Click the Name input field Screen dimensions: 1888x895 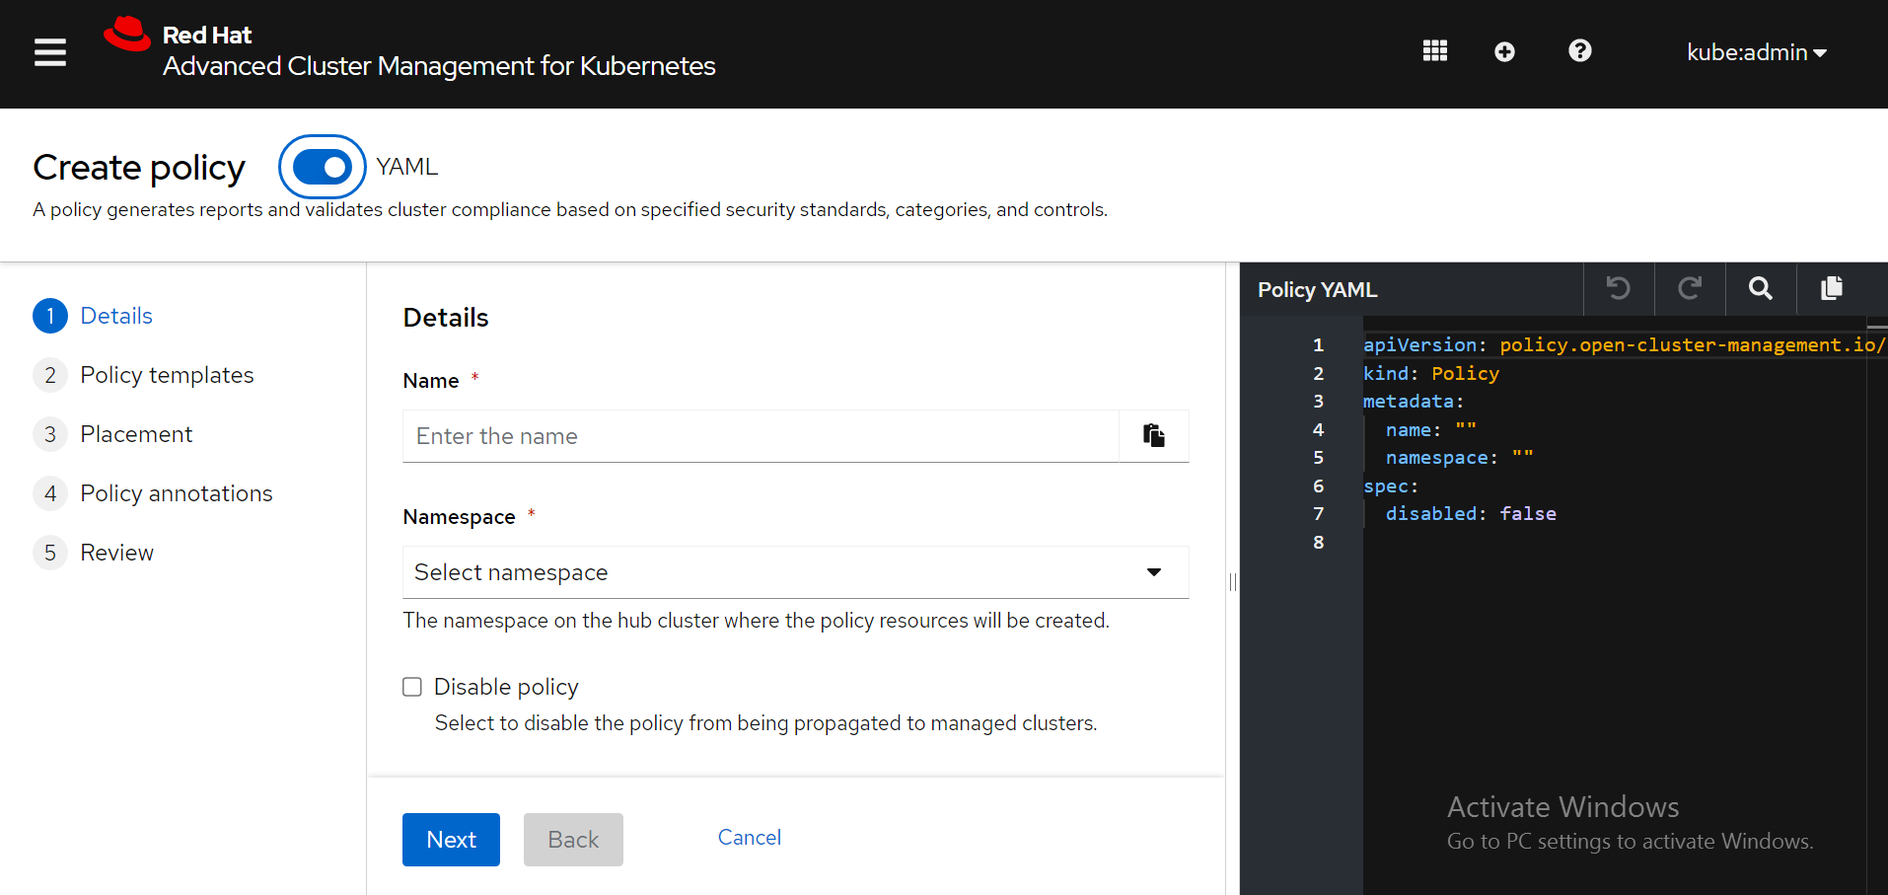click(x=760, y=436)
